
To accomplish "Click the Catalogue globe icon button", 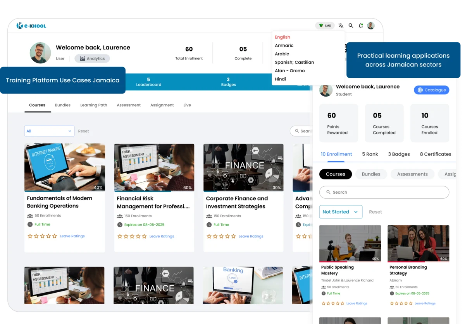I will tap(431, 90).
